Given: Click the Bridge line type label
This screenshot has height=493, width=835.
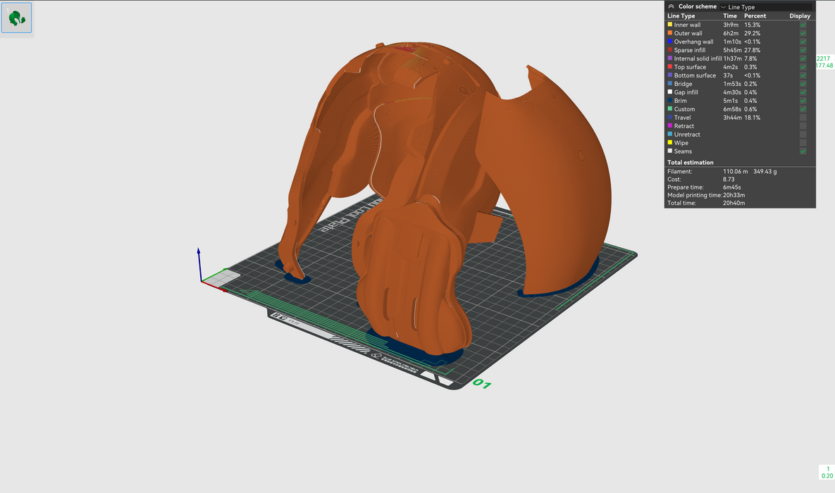Looking at the screenshot, I should click(683, 84).
